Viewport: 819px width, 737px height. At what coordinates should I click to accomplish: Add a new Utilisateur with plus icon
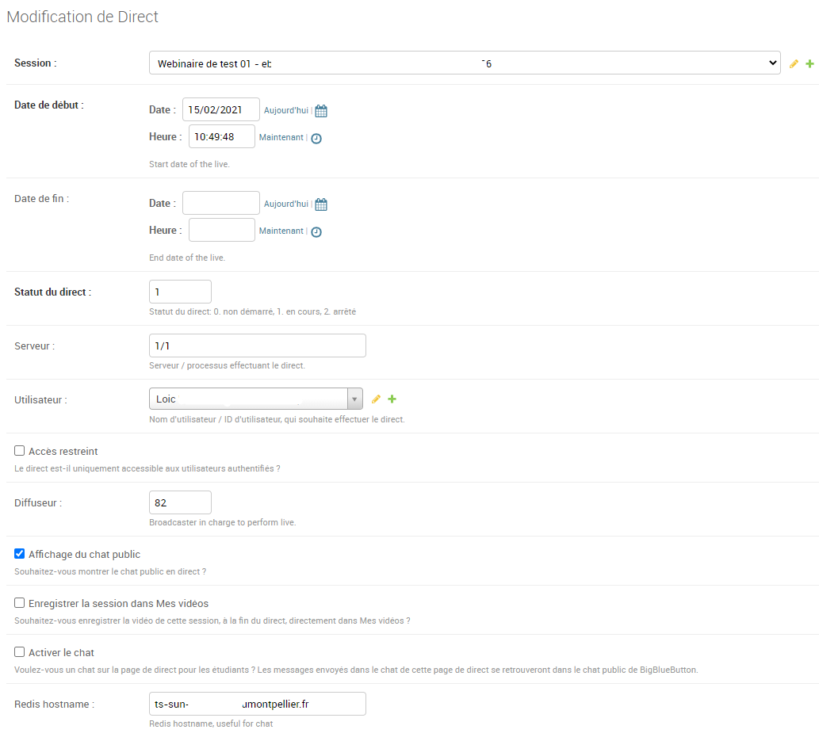click(392, 399)
